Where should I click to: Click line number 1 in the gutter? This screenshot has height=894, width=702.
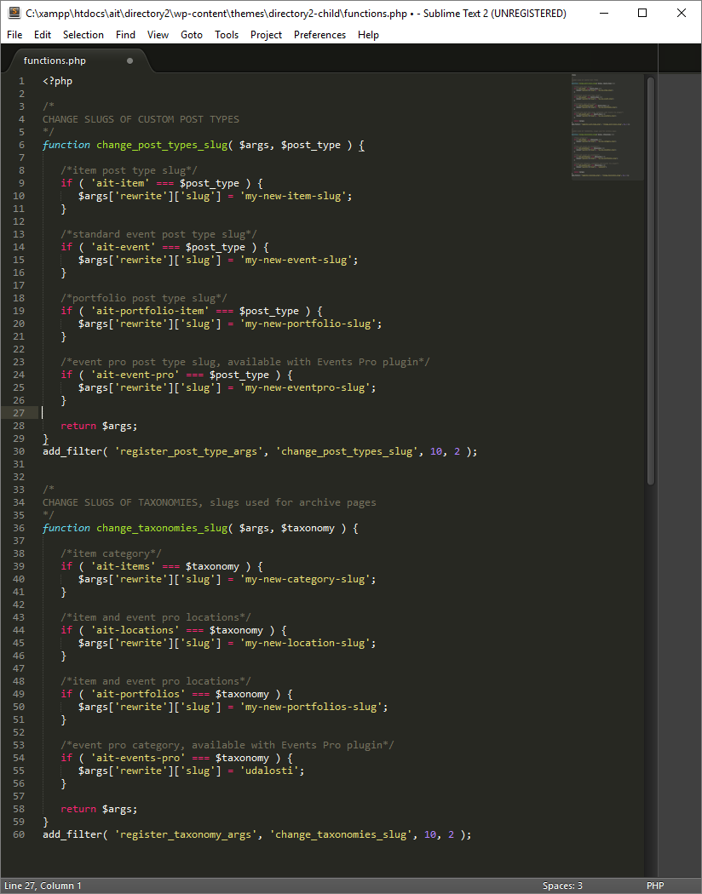click(21, 81)
